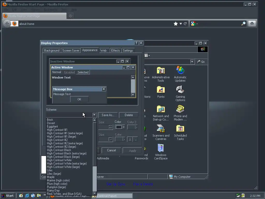Click the Apply button

pos(132,151)
